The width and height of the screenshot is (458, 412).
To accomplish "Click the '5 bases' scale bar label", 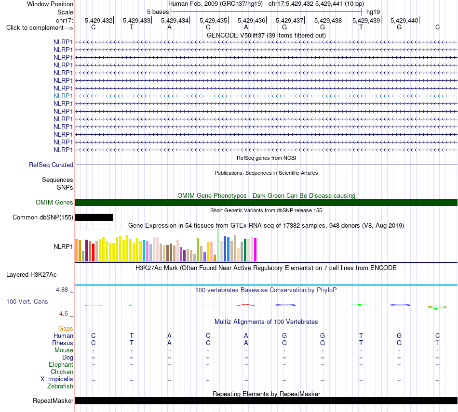I will 158,12.
